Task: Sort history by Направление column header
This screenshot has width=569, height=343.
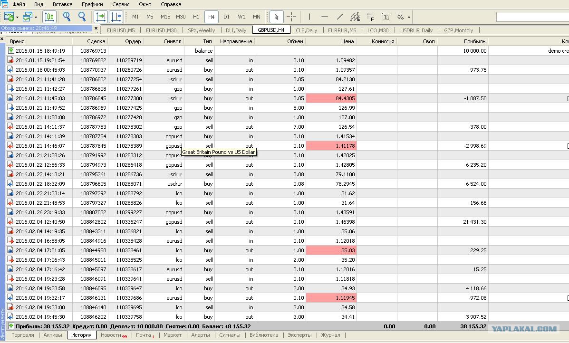Action: point(235,41)
